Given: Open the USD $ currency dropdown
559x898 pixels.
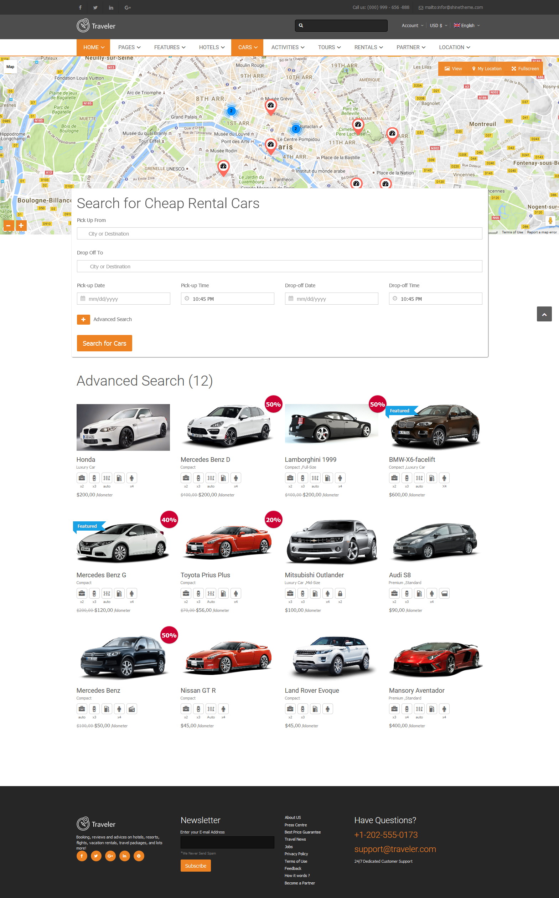Looking at the screenshot, I should (439, 26).
